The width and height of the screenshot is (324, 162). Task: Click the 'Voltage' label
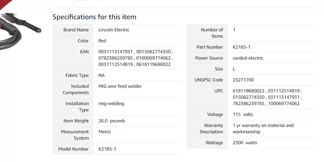click(215, 115)
